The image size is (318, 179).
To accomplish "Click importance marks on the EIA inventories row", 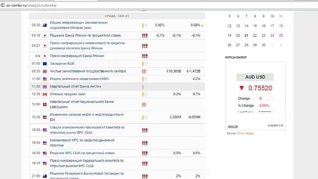I will 145,117.
